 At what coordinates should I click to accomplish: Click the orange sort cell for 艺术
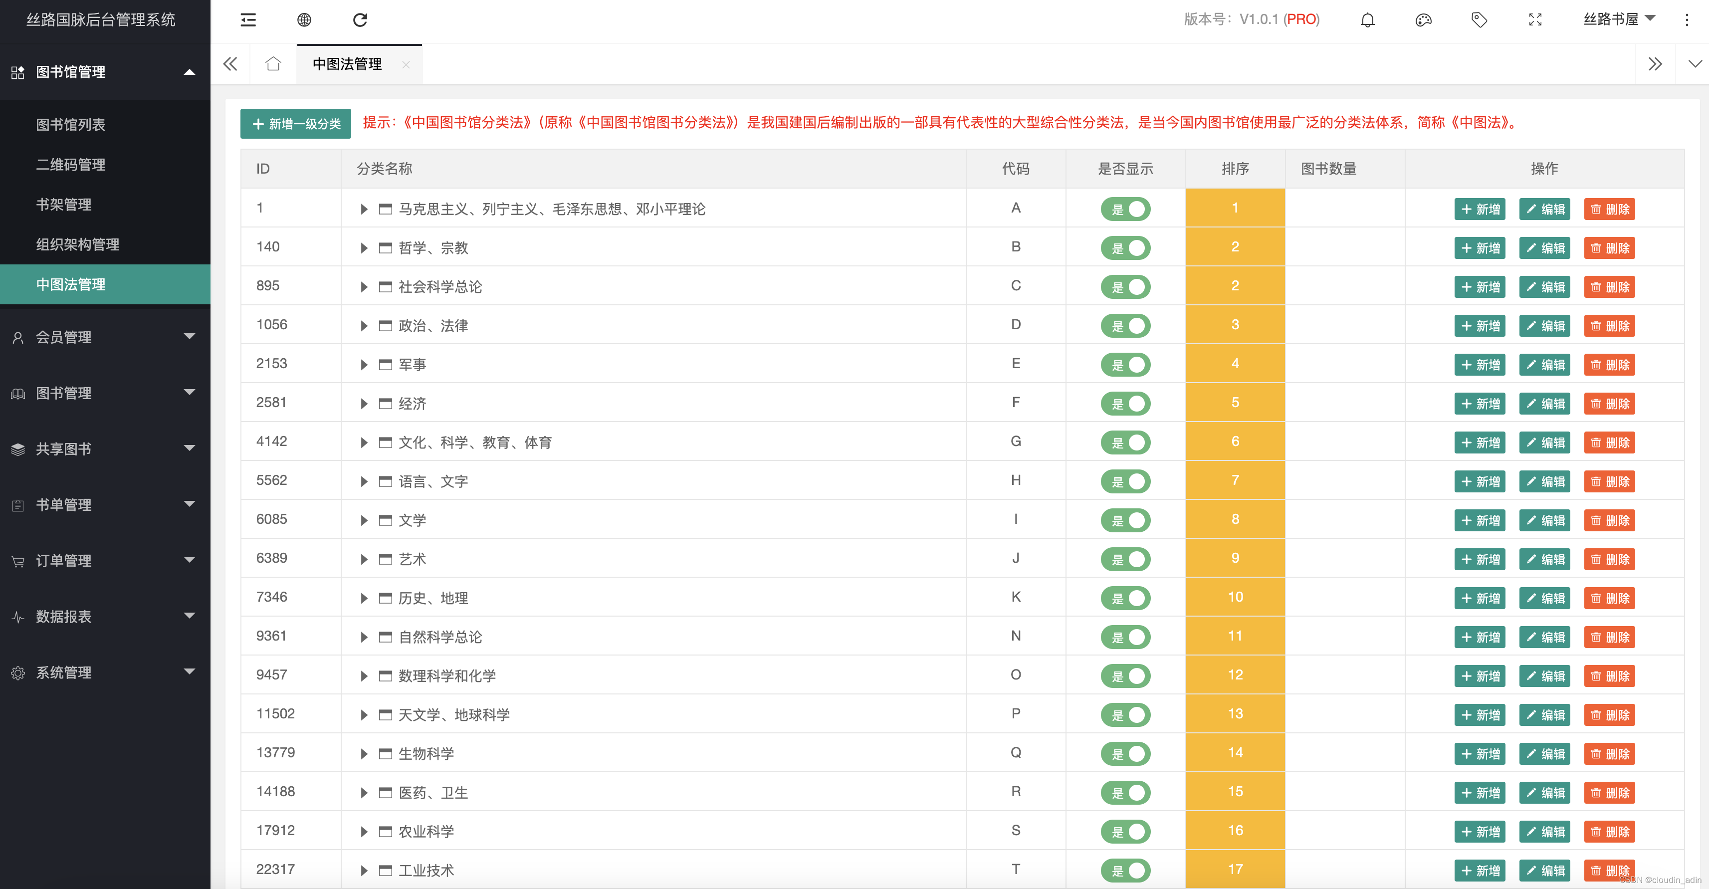(1235, 558)
